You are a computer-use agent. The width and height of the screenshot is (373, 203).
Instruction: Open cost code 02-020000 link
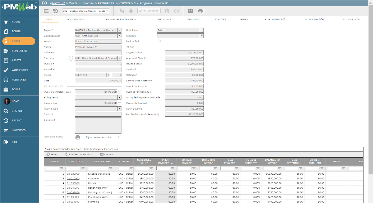(73, 174)
